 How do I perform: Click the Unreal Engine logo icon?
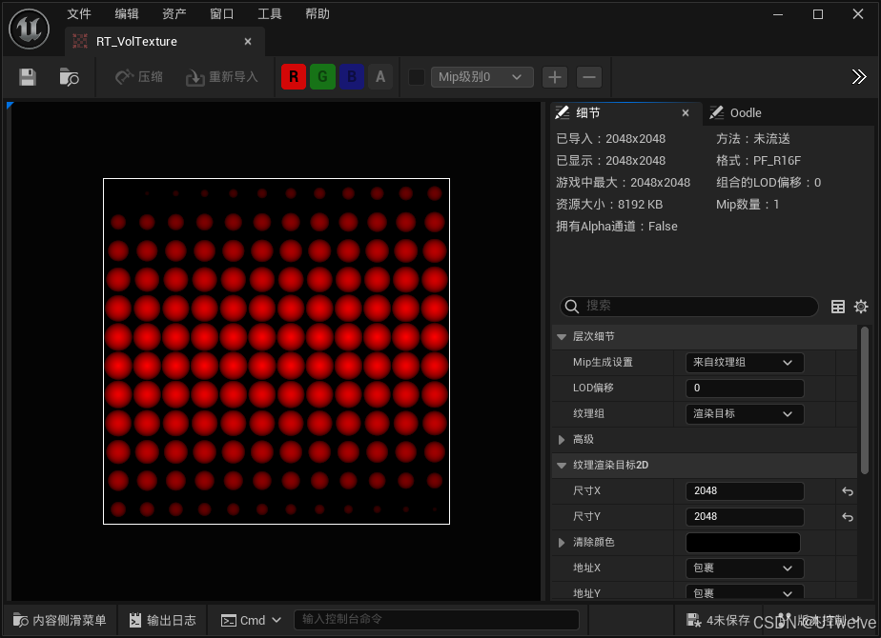(30, 30)
